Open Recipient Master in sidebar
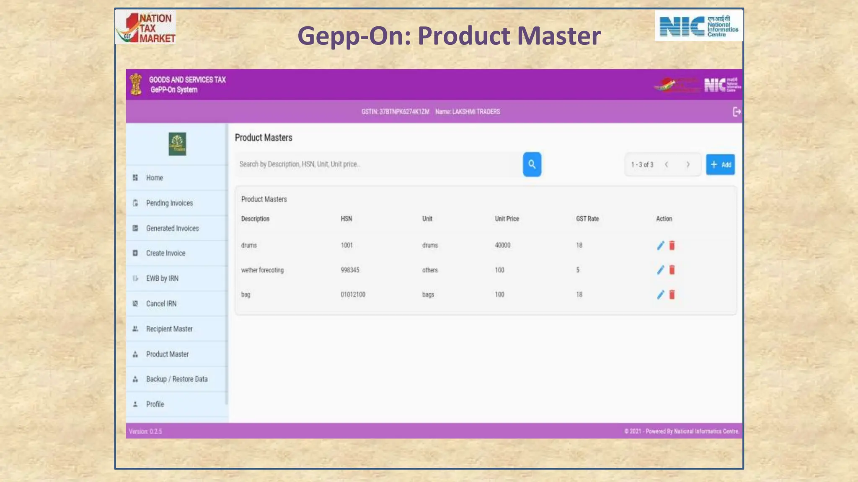This screenshot has height=482, width=858. tap(177, 329)
